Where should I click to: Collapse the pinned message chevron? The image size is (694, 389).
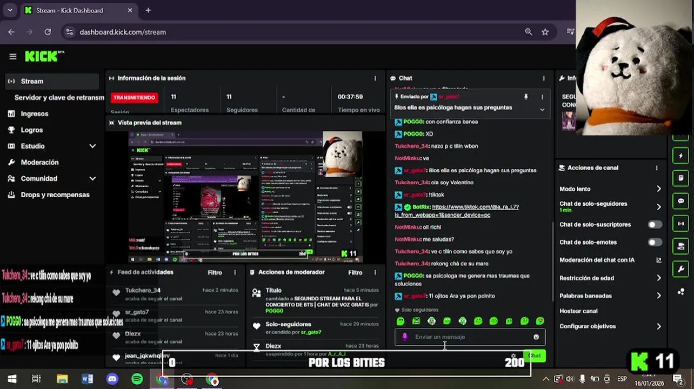tap(542, 109)
